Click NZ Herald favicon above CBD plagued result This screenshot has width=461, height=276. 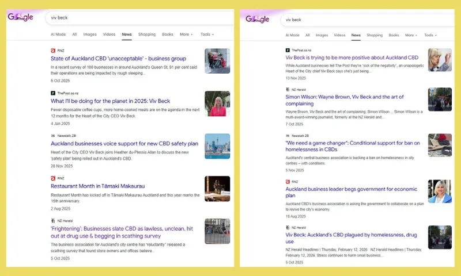tap(288, 228)
